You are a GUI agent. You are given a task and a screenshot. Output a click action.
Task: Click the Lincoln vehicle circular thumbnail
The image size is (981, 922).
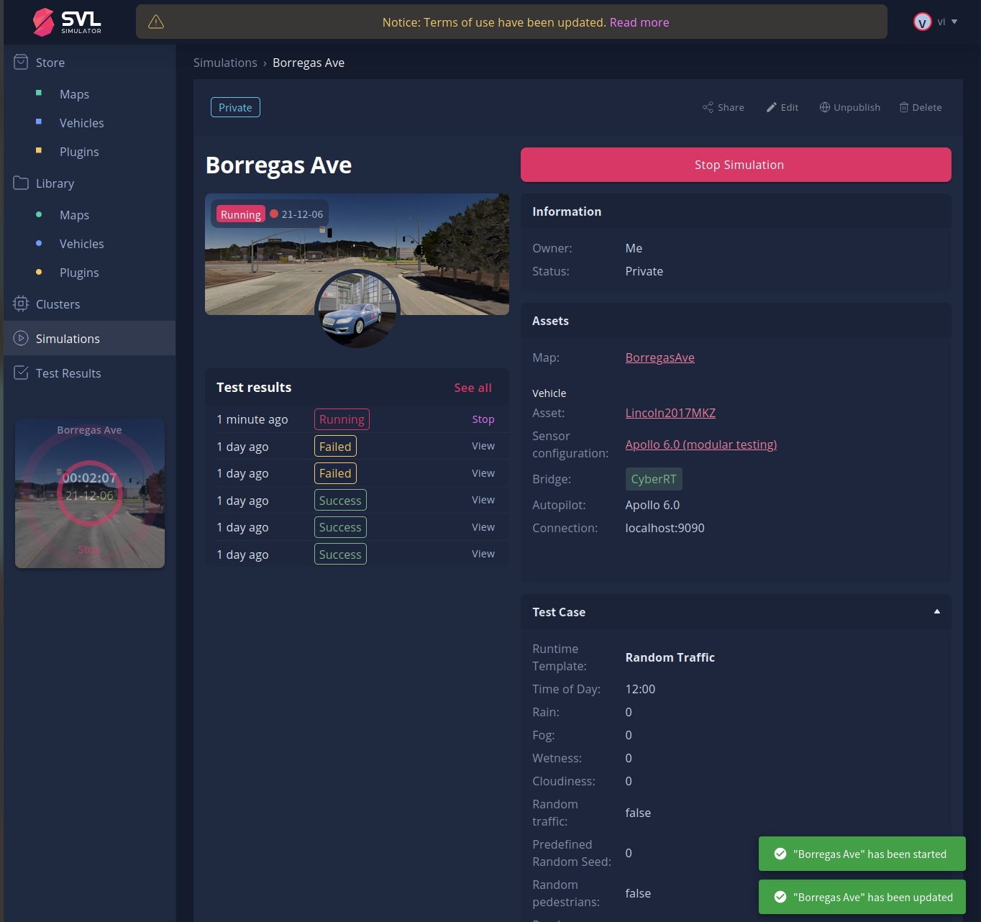pyautogui.click(x=357, y=310)
